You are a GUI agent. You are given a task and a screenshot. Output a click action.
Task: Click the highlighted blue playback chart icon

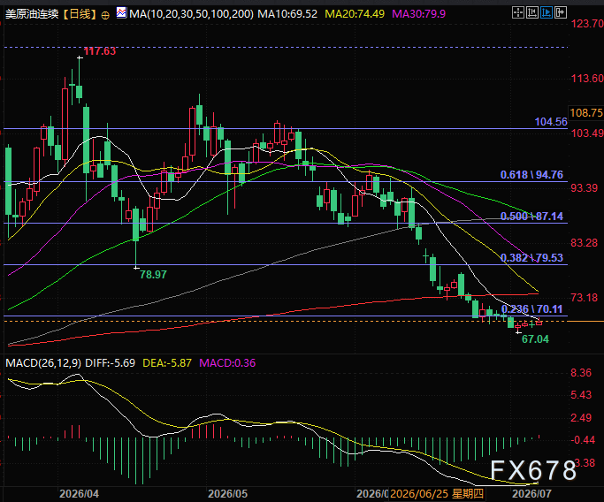[547, 12]
